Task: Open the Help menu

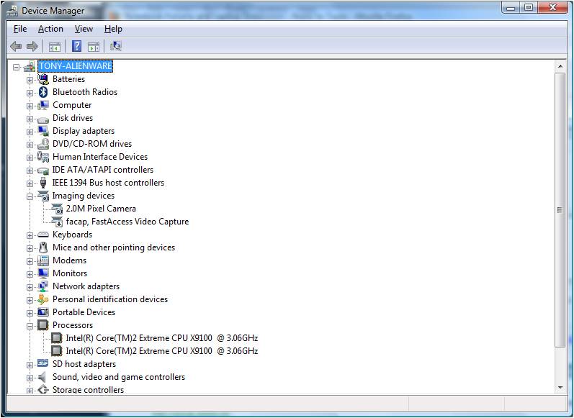Action: [x=113, y=29]
